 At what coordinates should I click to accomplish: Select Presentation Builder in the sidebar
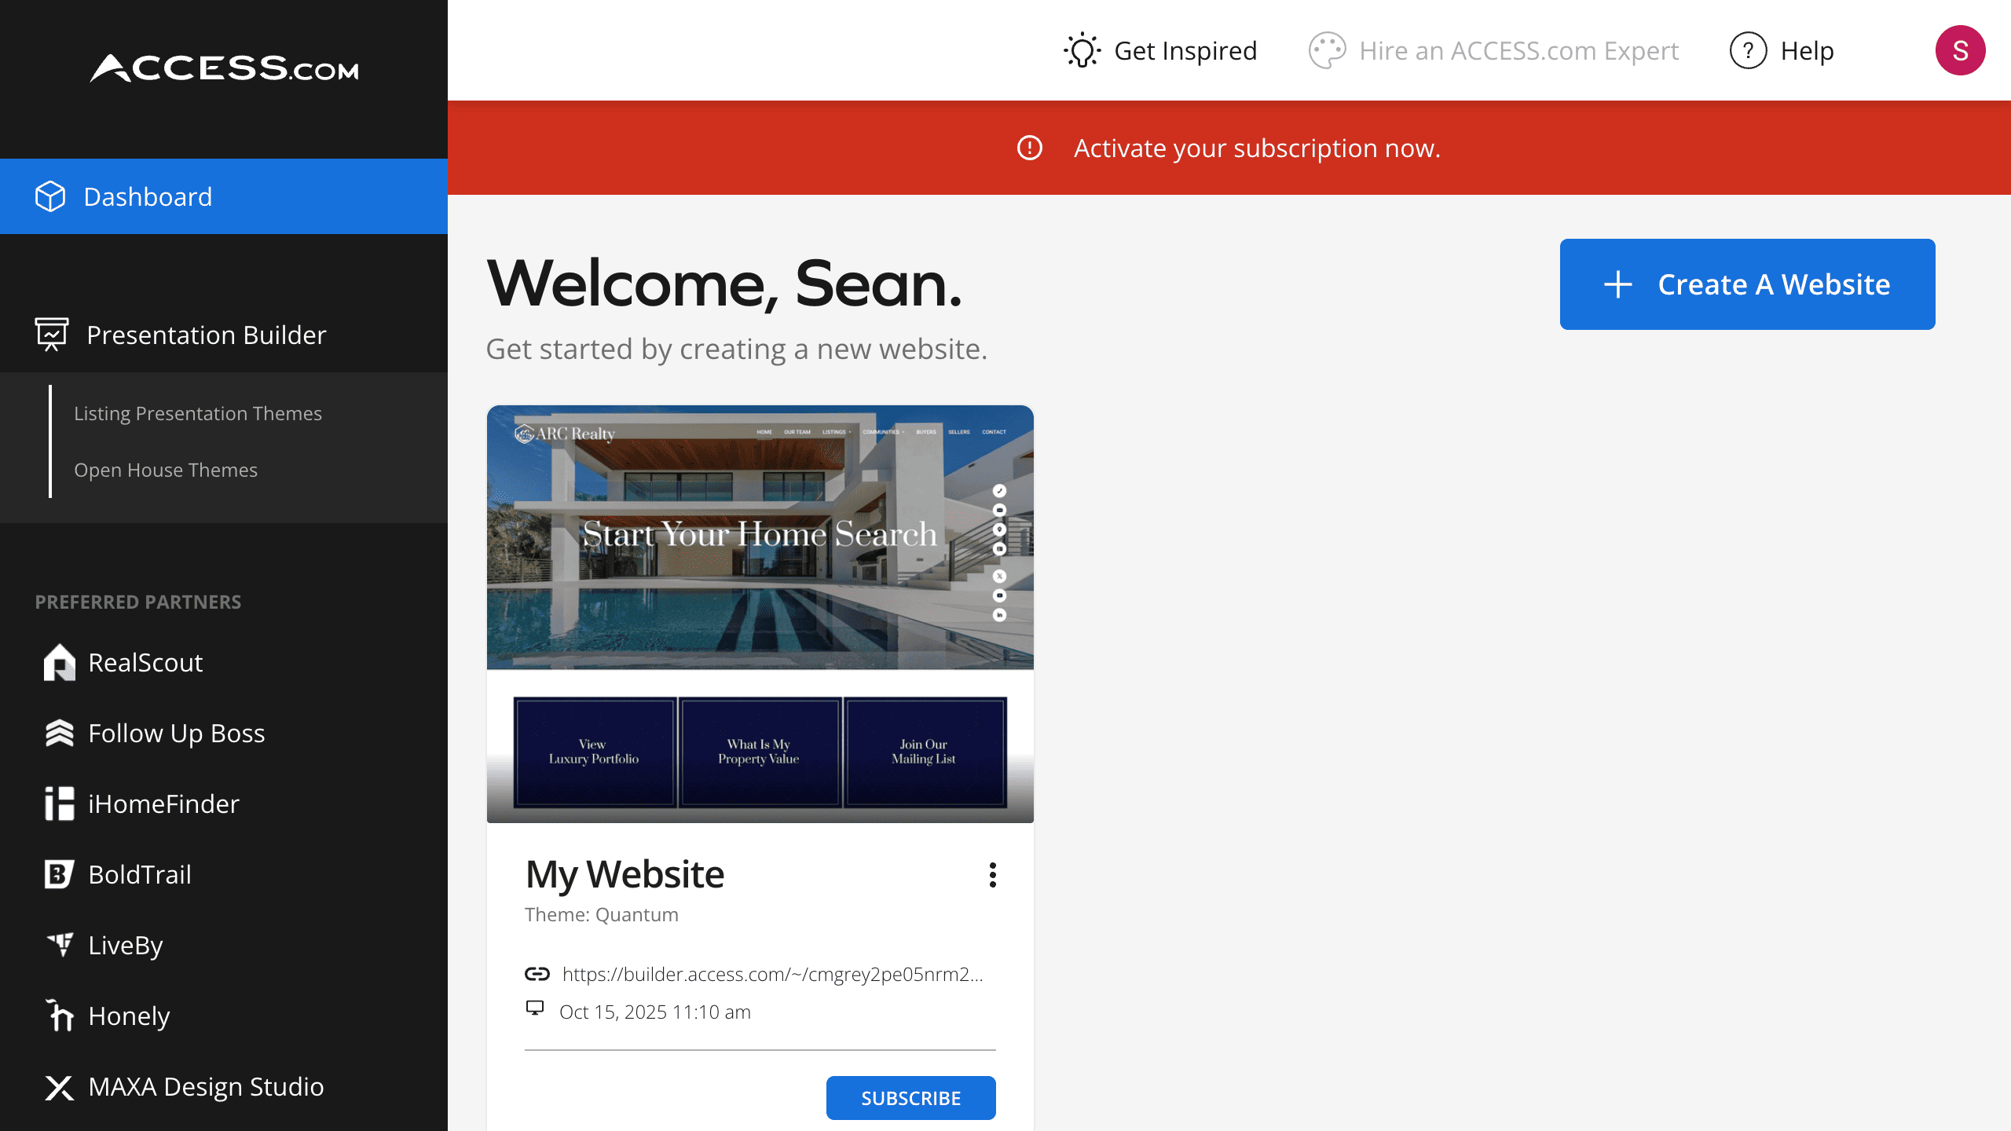pos(207,335)
